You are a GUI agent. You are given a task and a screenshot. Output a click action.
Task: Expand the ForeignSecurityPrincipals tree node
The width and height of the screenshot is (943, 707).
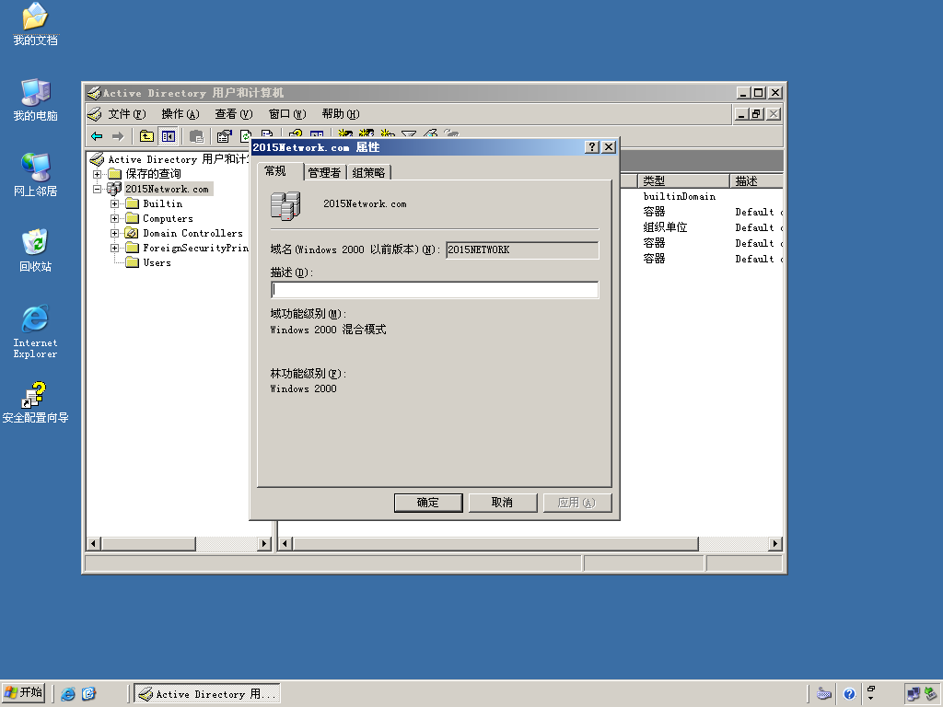pyautogui.click(x=114, y=248)
